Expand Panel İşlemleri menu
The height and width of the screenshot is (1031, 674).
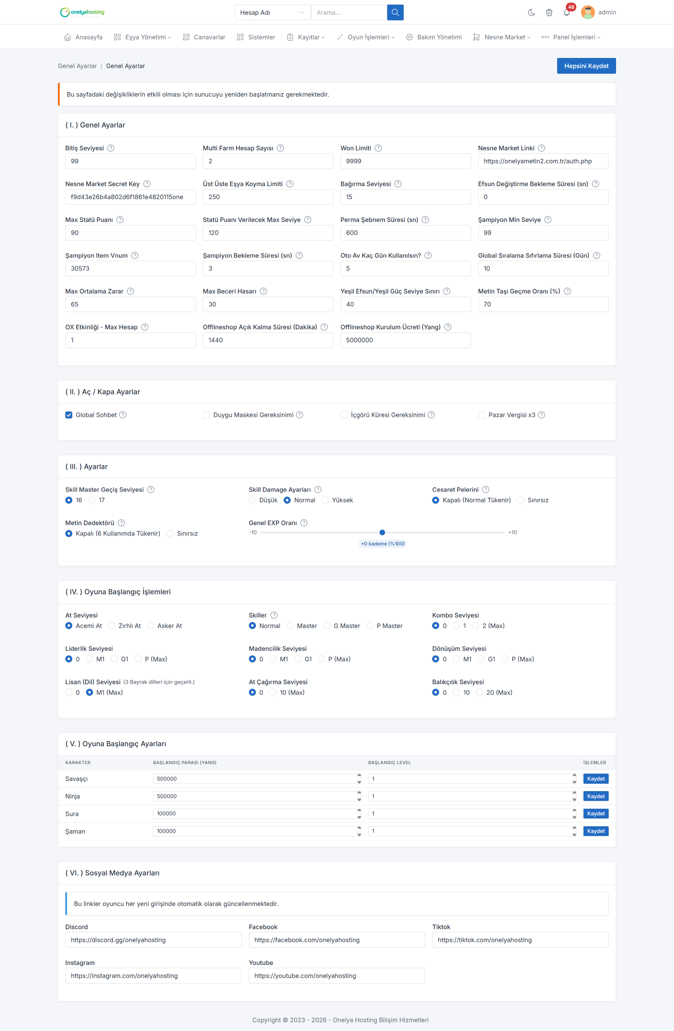point(571,37)
